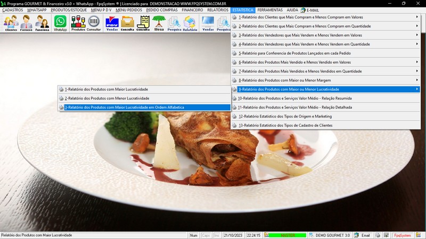This screenshot has height=239, width=426.
Task: Choose 1-Relatório dos Produtos com Maior Lucratividade
Action: 144,89
